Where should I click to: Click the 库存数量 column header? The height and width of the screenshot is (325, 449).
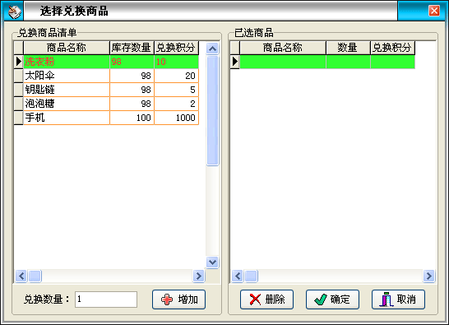(x=132, y=48)
